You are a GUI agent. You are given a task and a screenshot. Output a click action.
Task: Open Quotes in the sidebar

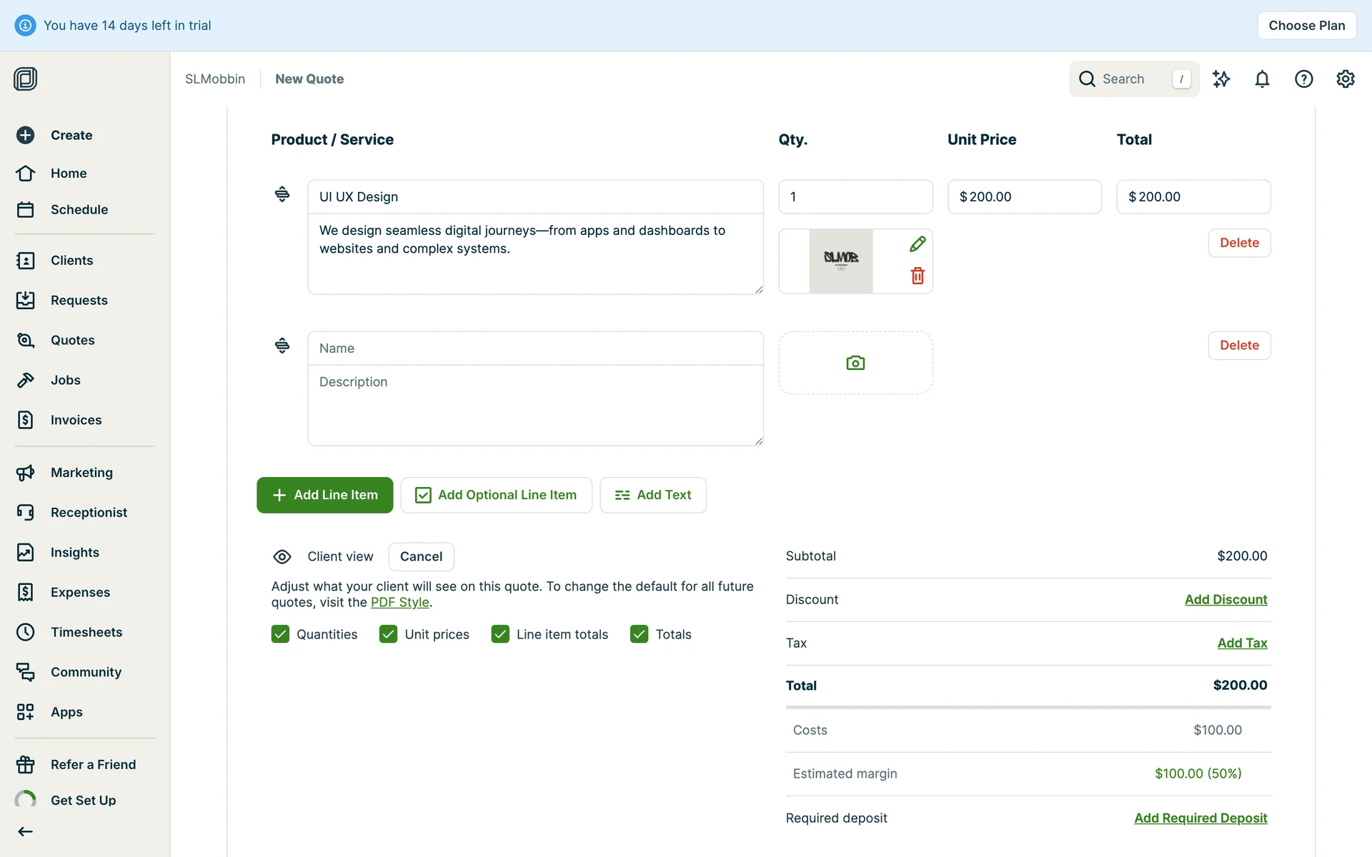(72, 340)
